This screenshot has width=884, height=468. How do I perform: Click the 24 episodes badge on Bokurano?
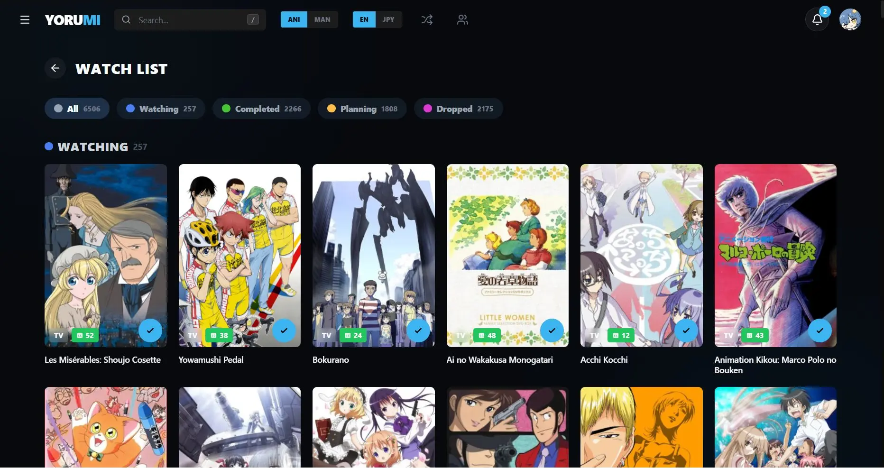[353, 335]
